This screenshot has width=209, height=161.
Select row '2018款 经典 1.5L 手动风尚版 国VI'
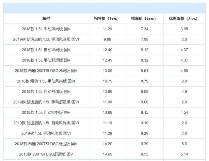[104, 81]
